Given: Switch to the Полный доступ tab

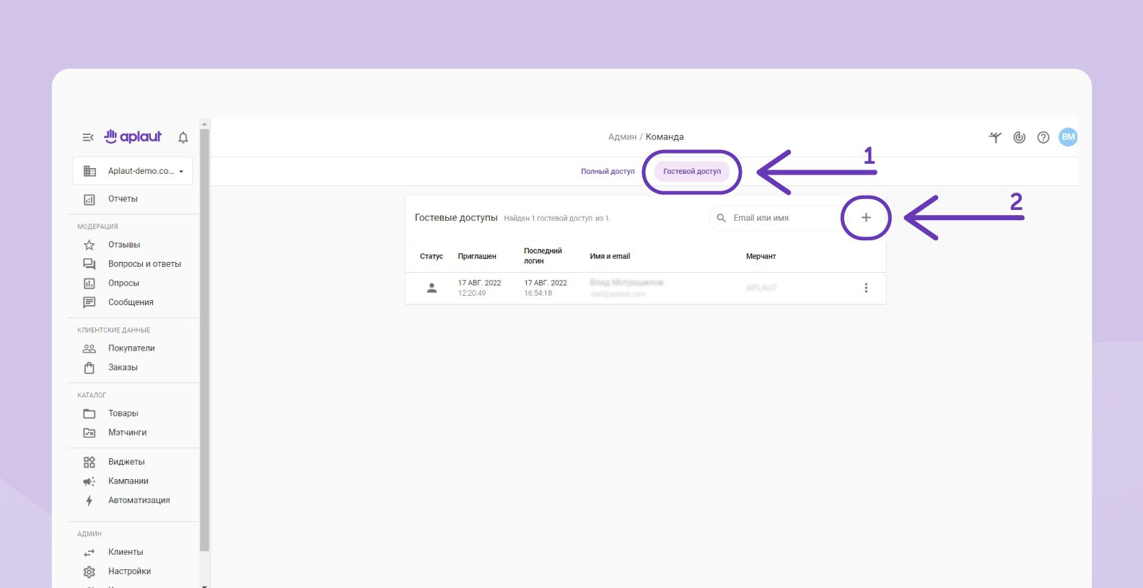Looking at the screenshot, I should coord(608,171).
